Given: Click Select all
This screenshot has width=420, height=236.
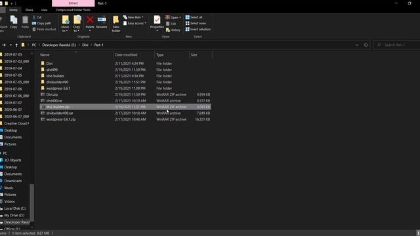Looking at the screenshot, I should click(194, 17).
